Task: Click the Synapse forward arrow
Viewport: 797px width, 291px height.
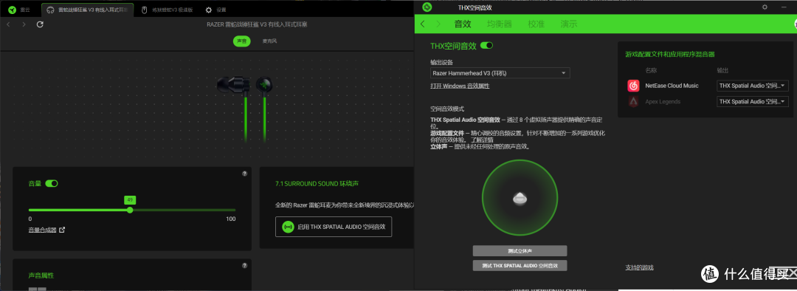Action: coord(24,24)
